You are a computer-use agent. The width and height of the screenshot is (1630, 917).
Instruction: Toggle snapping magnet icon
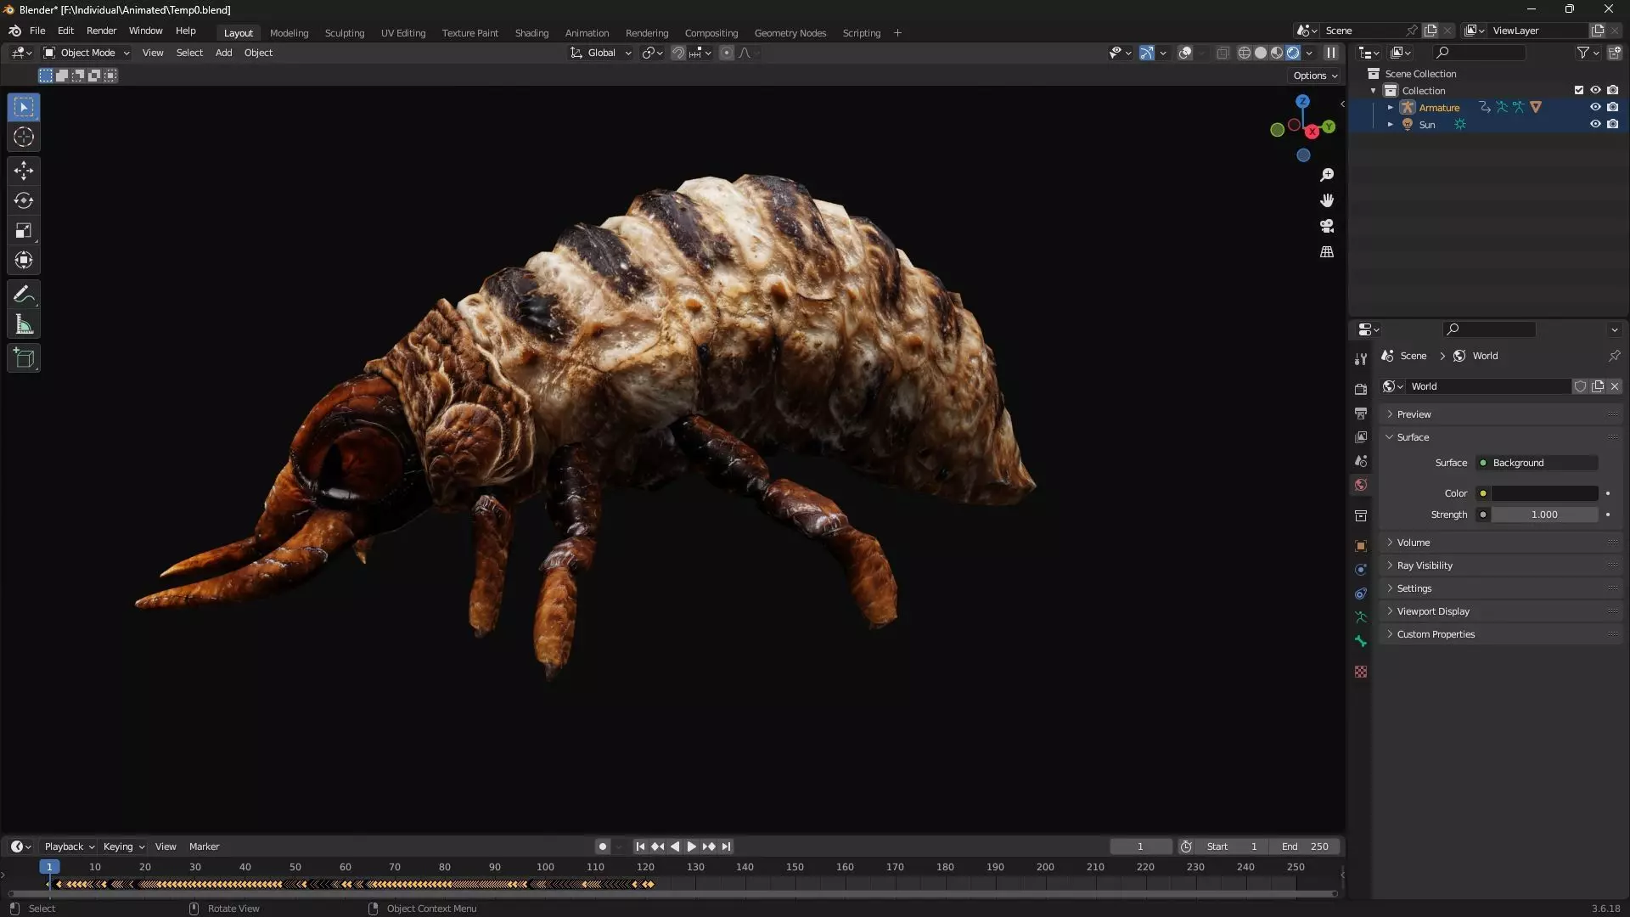(677, 53)
